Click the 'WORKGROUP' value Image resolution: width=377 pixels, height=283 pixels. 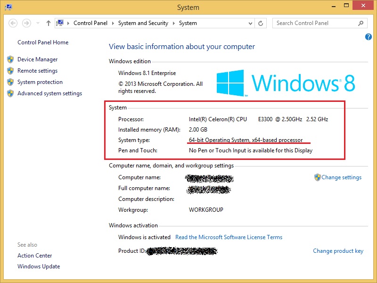(206, 210)
